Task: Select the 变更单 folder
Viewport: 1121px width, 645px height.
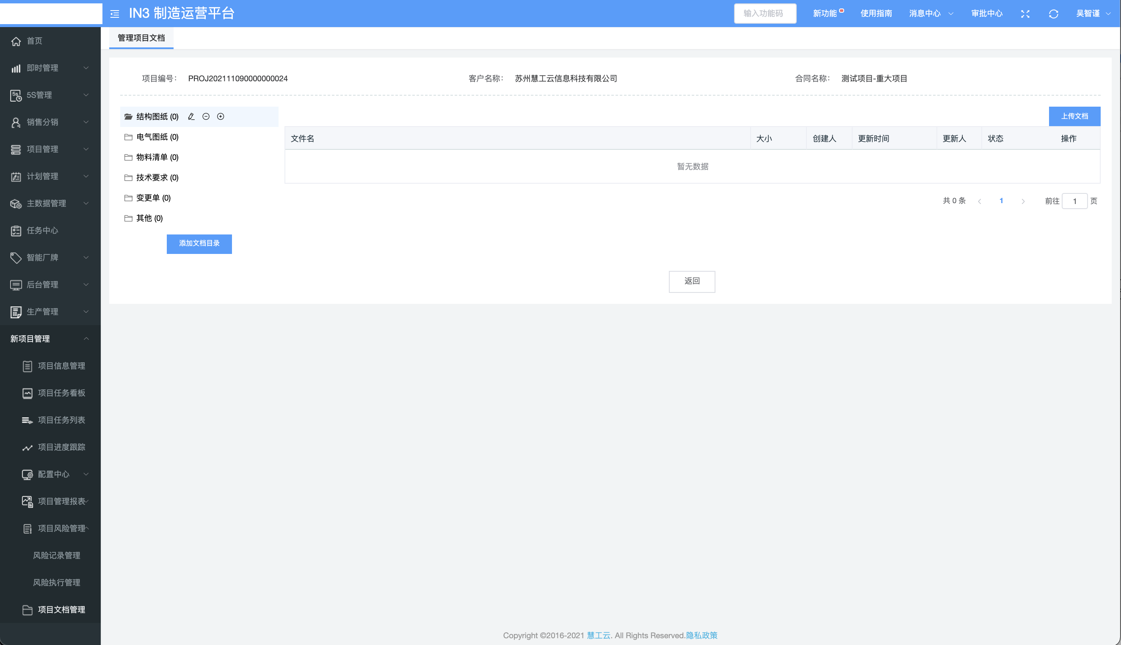Action: 153,198
